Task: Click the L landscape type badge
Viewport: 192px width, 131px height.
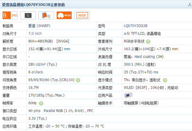Action: click(x=28, y=15)
